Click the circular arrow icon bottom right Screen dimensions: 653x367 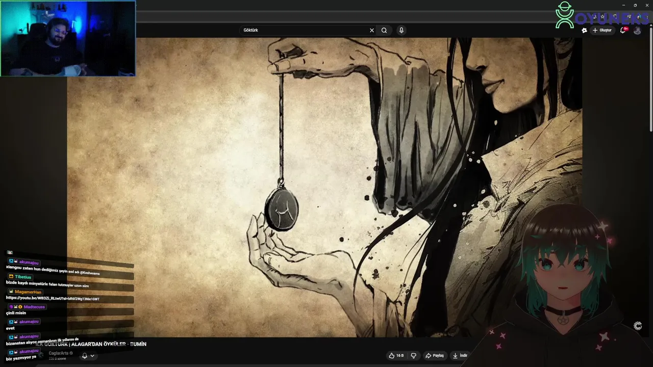click(638, 326)
